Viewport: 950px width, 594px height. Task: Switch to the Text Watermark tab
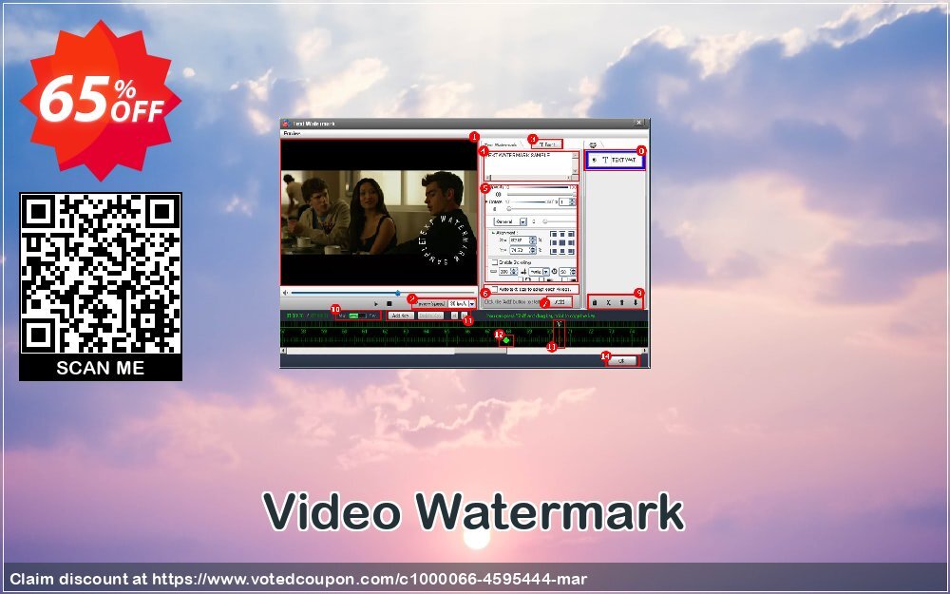(501, 144)
